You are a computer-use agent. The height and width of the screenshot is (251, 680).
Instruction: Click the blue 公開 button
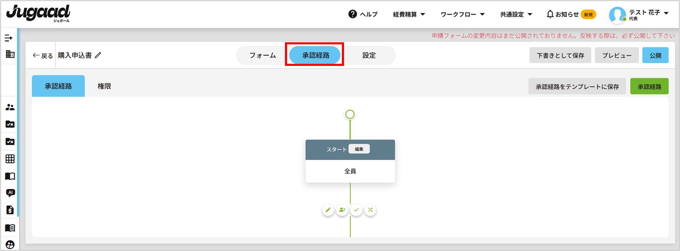click(x=655, y=55)
